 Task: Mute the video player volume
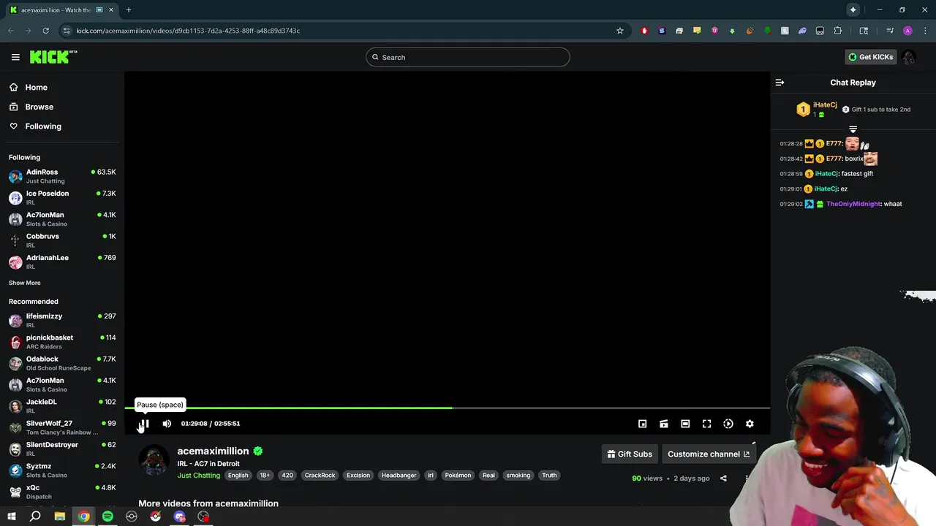tap(167, 424)
